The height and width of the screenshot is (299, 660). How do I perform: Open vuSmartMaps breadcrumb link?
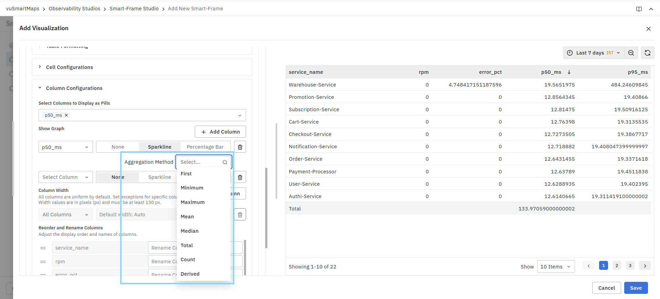point(23,9)
